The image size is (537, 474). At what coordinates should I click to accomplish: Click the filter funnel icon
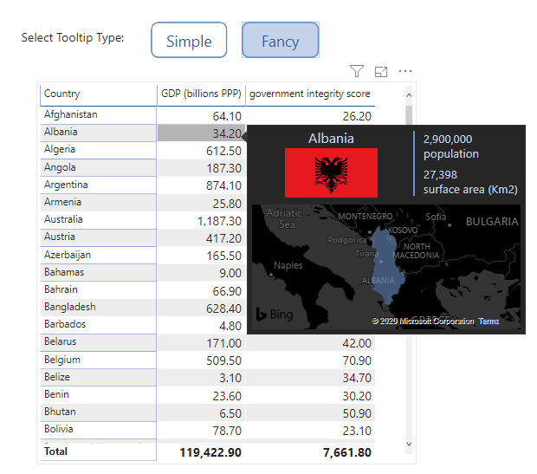(356, 71)
